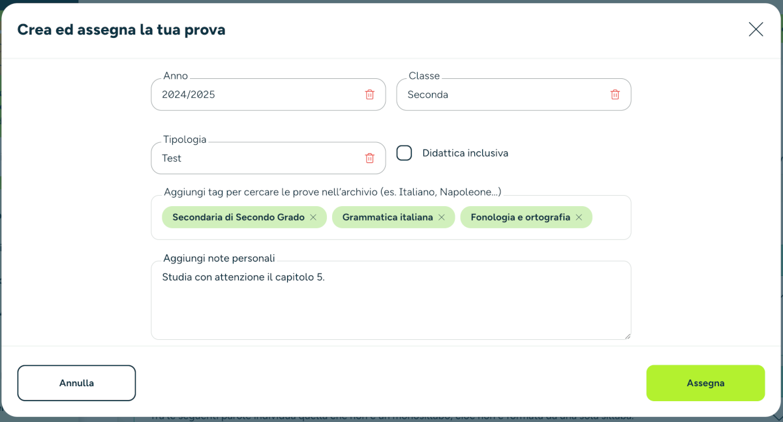Delete the Classe value Seconda via trash icon

click(x=615, y=95)
